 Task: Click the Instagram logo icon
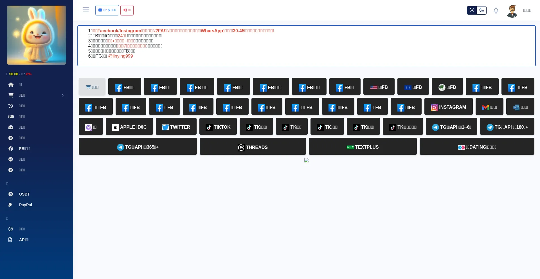click(434, 108)
